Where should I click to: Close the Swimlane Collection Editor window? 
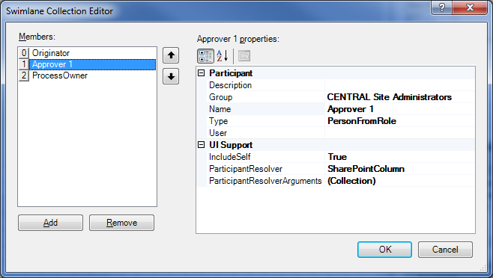tap(470, 7)
